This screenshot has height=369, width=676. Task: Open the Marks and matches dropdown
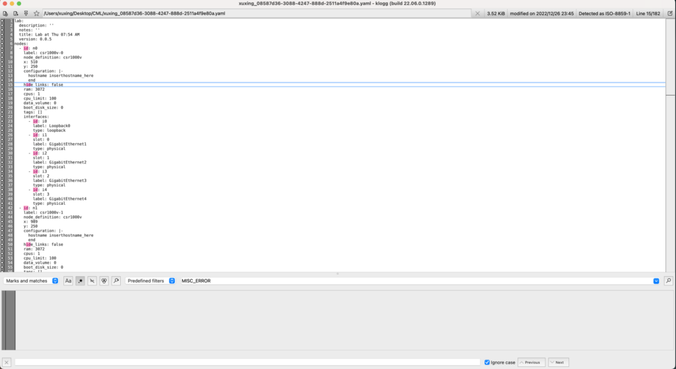coord(32,281)
